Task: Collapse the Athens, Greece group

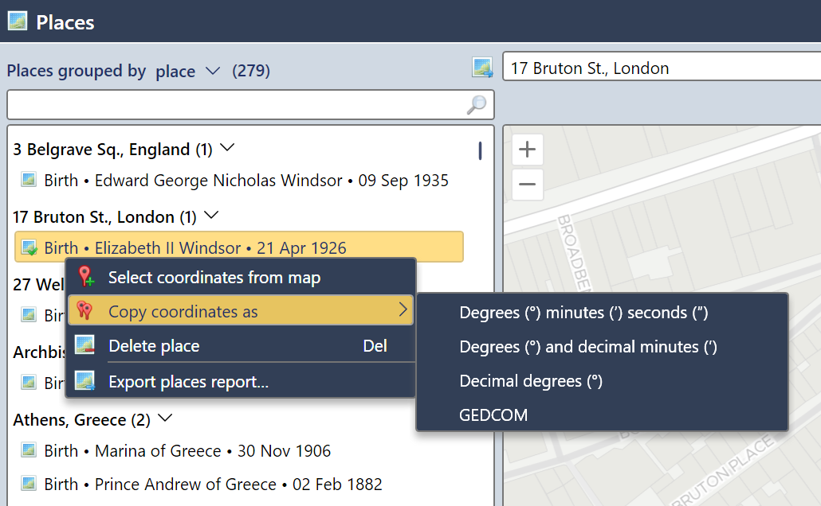Action: (164, 418)
